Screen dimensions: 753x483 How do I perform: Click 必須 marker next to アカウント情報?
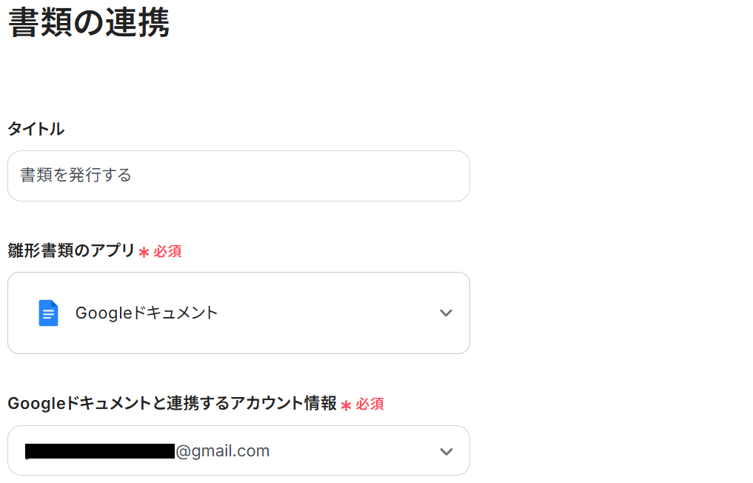[369, 404]
